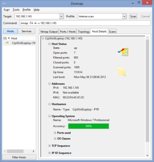154x162 pixels.
Task: Open the Target dropdown arrow
Action: click(61, 16)
